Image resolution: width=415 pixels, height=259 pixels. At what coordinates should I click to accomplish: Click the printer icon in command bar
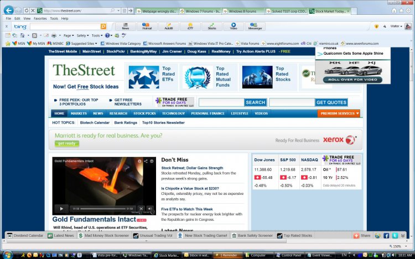coord(54,35)
